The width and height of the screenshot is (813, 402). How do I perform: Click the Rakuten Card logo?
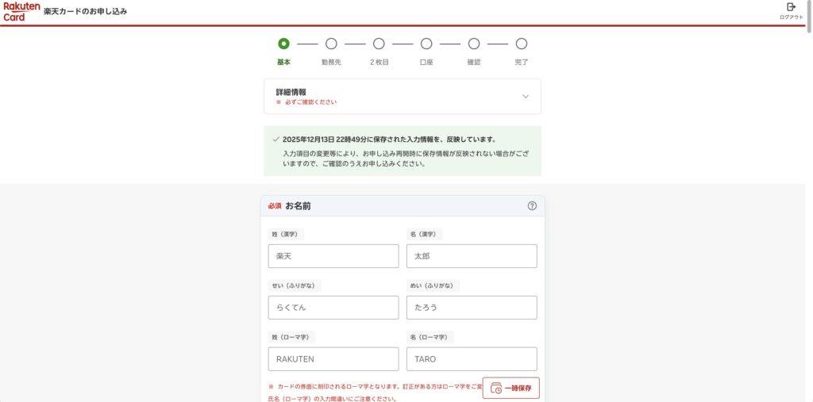point(21,11)
